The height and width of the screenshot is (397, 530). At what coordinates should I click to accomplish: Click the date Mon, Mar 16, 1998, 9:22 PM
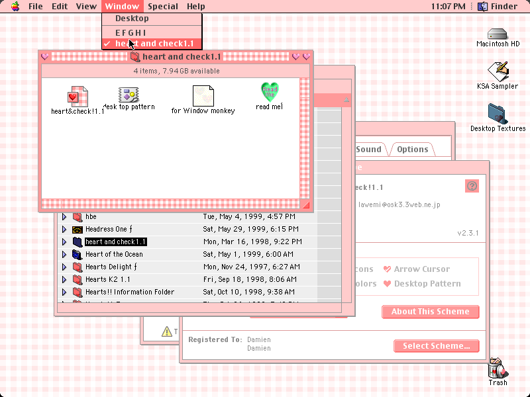252,242
